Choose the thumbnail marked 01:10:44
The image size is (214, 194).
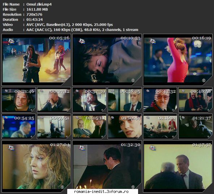pos(125,127)
